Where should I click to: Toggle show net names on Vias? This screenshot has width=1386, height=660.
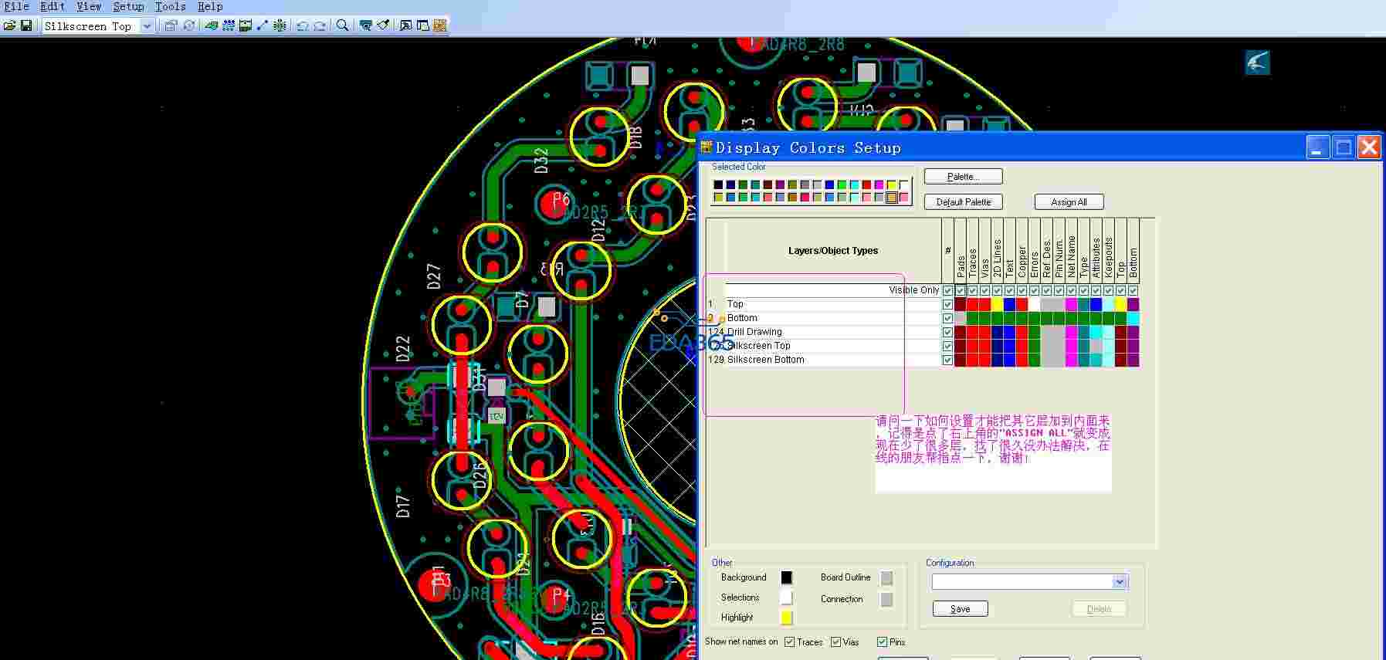[x=835, y=642]
